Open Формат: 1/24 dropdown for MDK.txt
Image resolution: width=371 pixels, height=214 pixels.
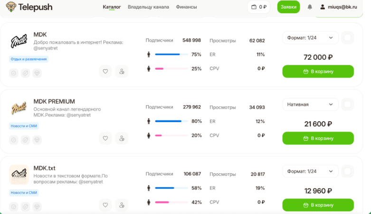pos(310,171)
